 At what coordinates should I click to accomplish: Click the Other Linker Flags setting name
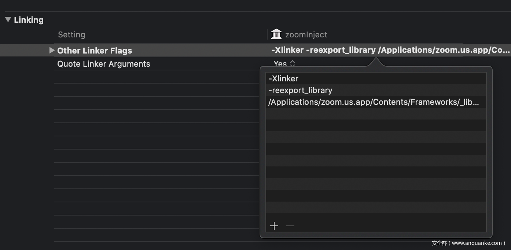click(x=95, y=51)
